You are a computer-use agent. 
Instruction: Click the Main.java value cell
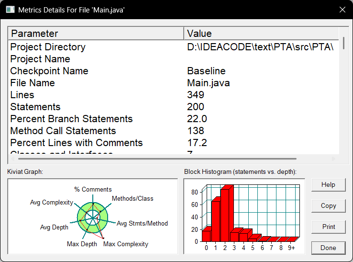(208, 83)
